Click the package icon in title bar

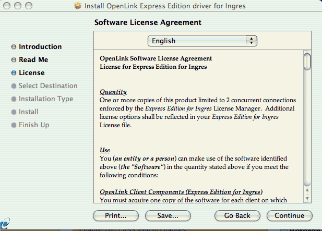coord(78,6)
